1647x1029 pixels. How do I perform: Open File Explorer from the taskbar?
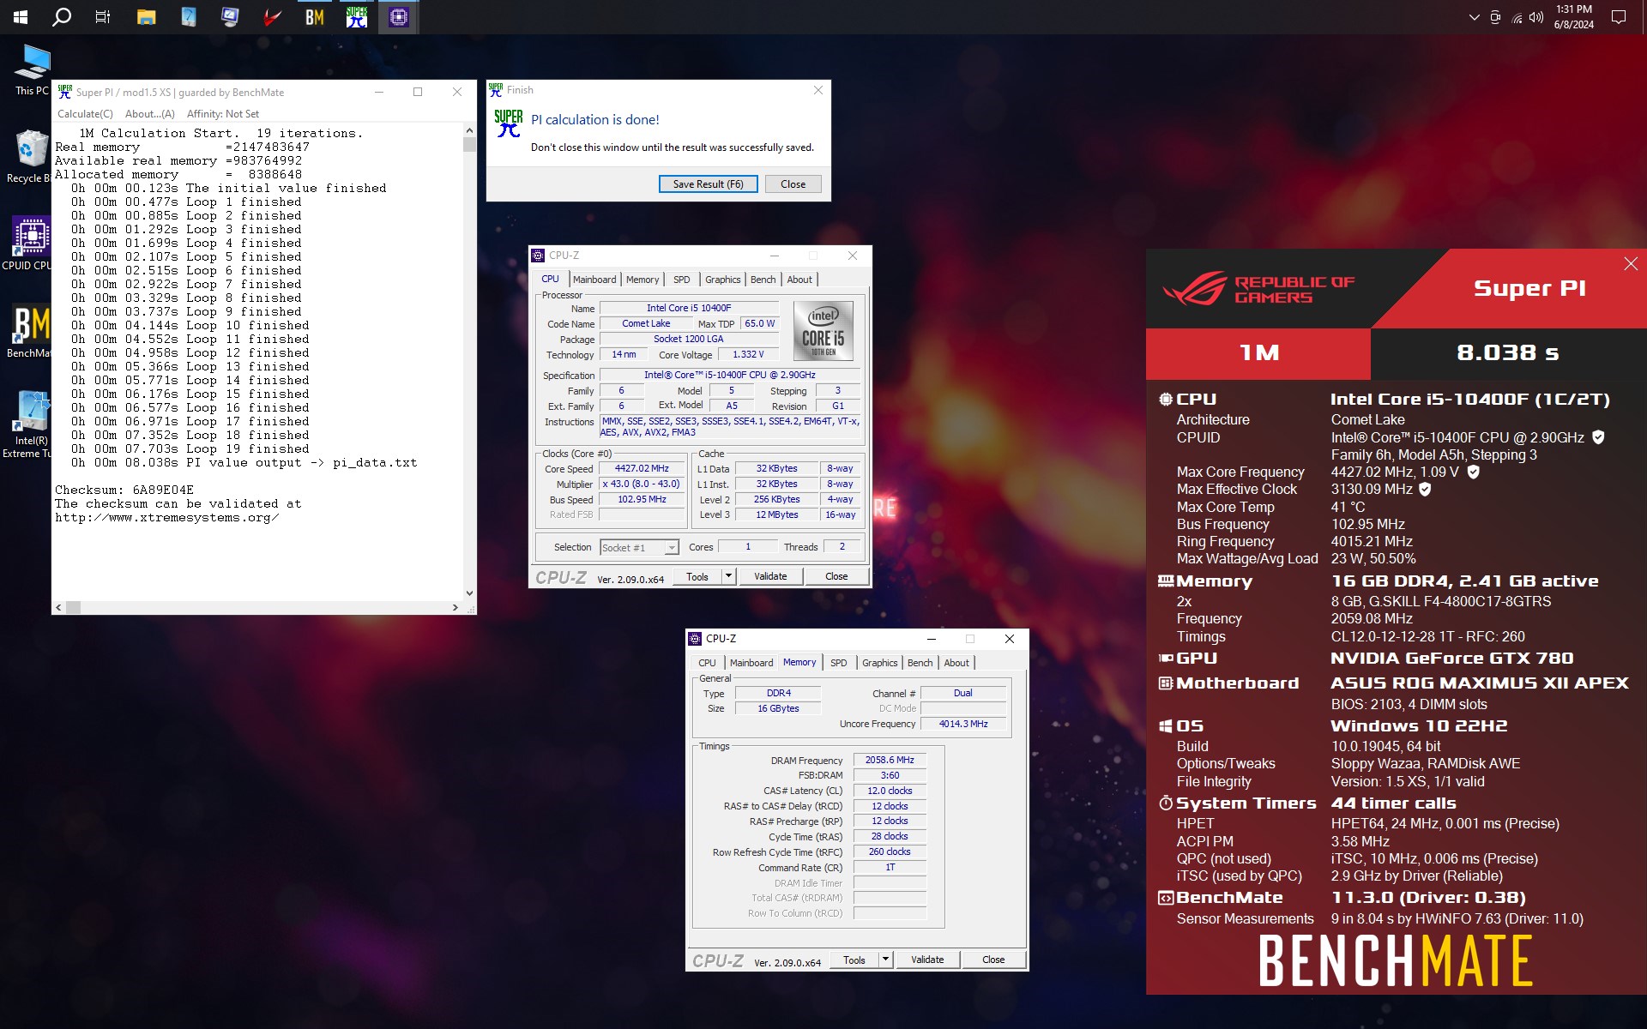tap(147, 17)
